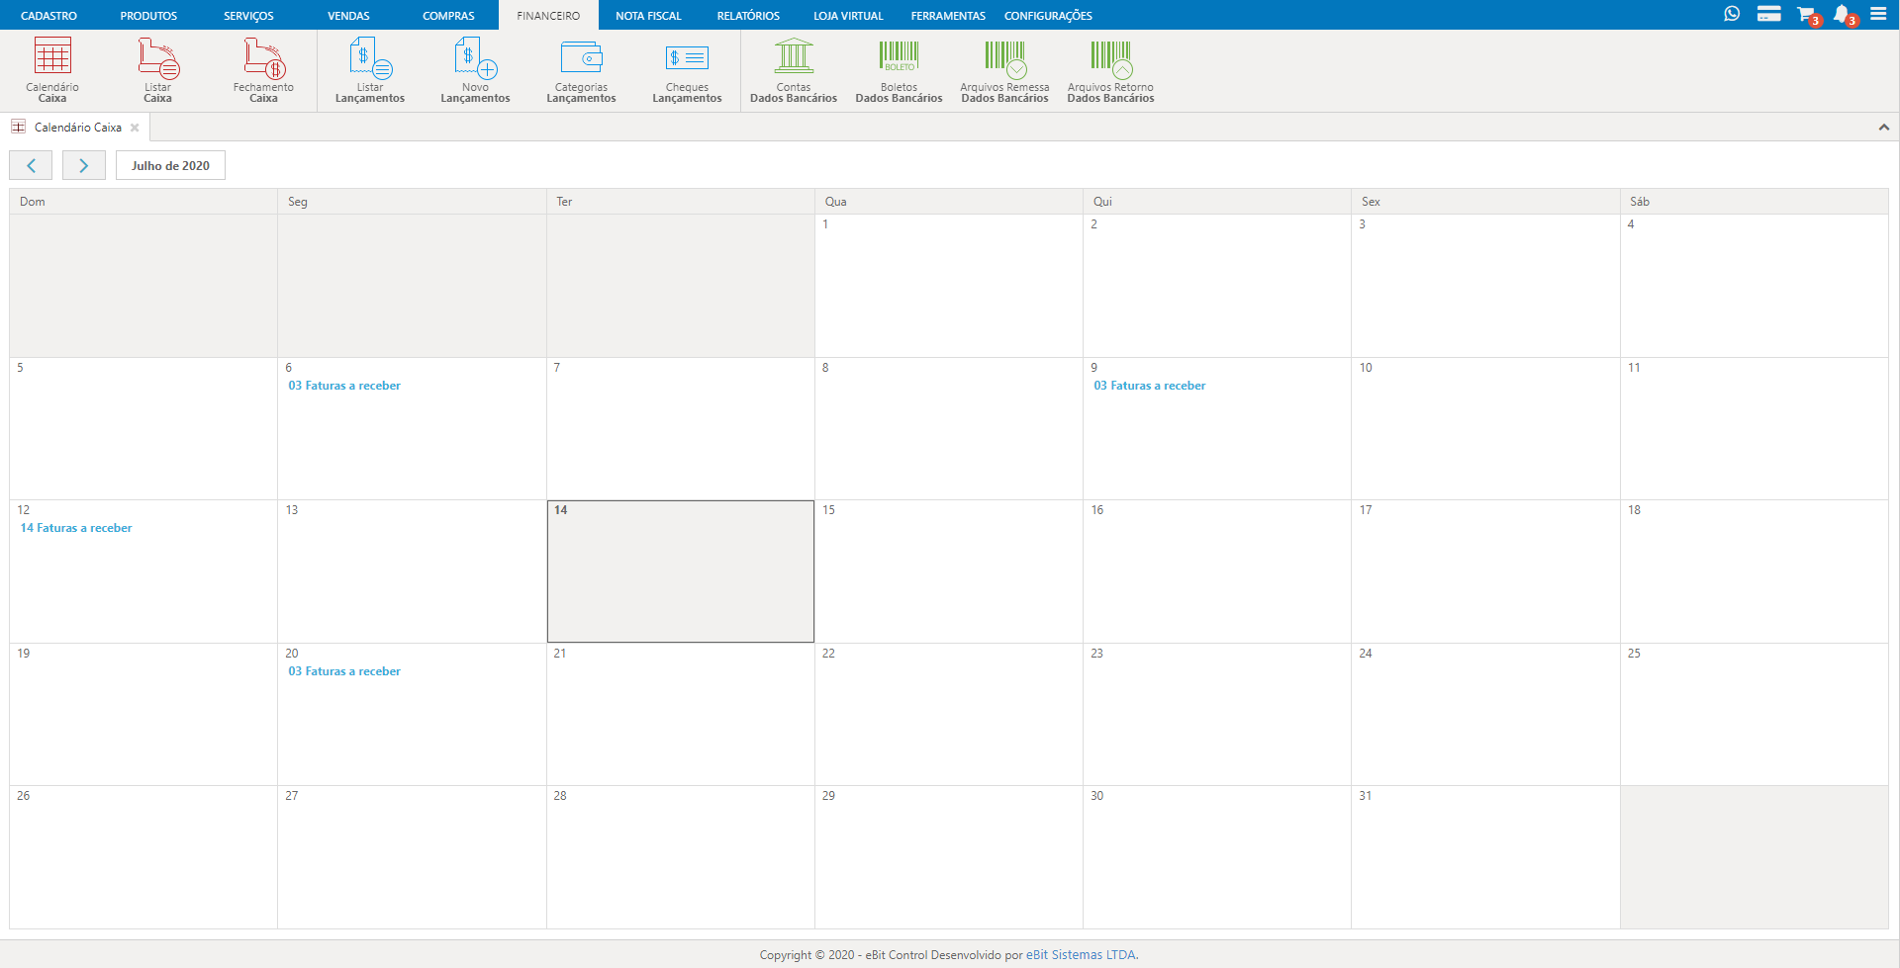The width and height of the screenshot is (1900, 968).
Task: Select day 28 in the calendar
Action: point(681,857)
